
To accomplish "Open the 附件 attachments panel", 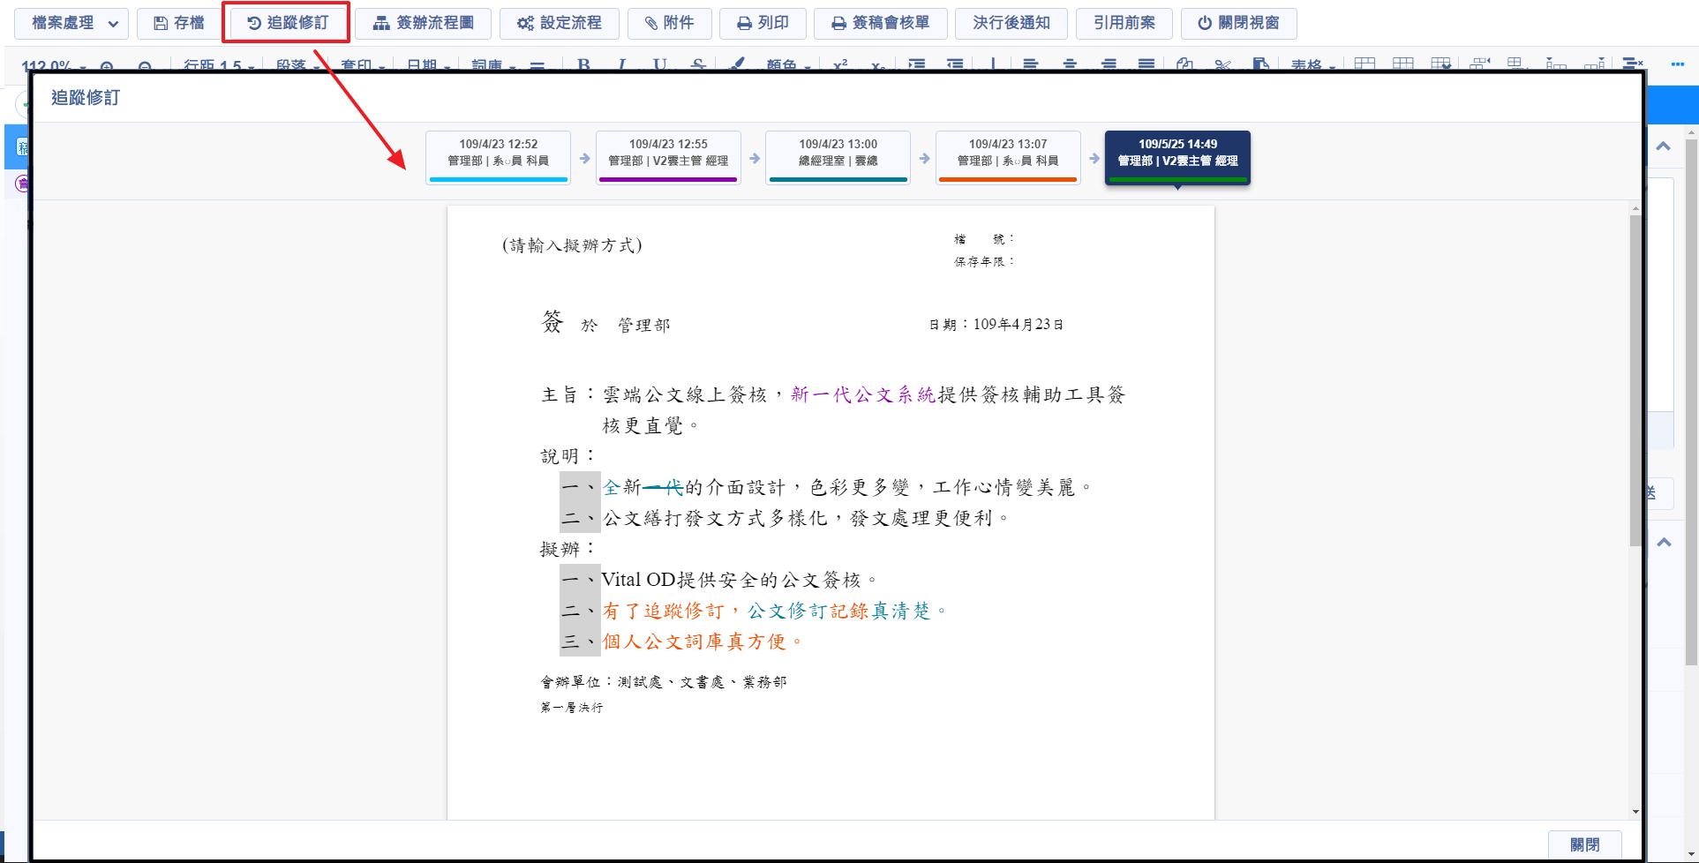I will (x=669, y=23).
